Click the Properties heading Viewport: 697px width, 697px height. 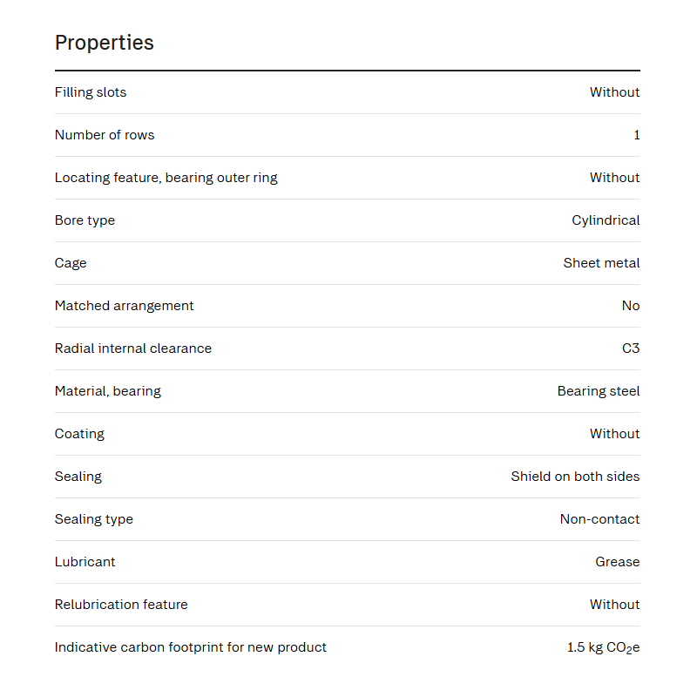104,43
